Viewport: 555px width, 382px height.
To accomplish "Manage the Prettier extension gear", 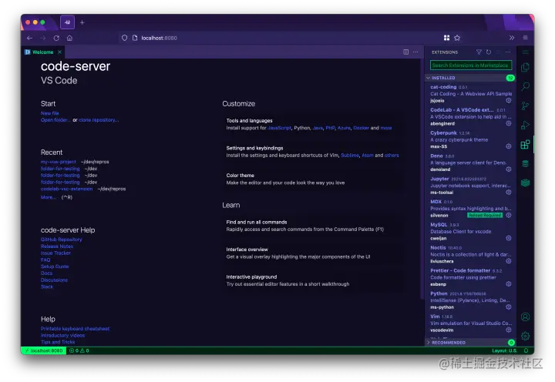I will coord(509,284).
